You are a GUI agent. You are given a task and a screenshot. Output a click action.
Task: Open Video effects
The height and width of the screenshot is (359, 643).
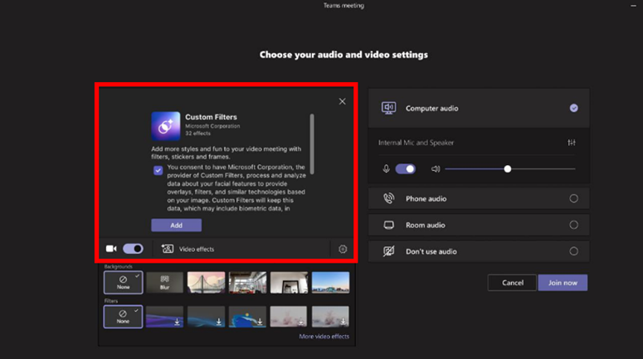188,249
